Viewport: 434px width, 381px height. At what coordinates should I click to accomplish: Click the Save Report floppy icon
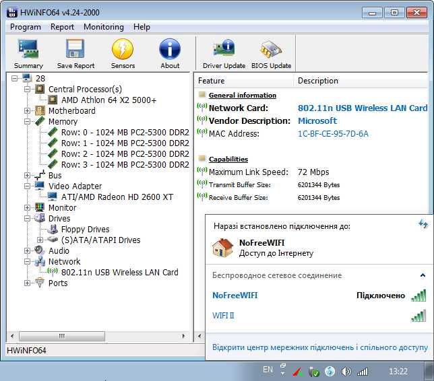coord(75,49)
